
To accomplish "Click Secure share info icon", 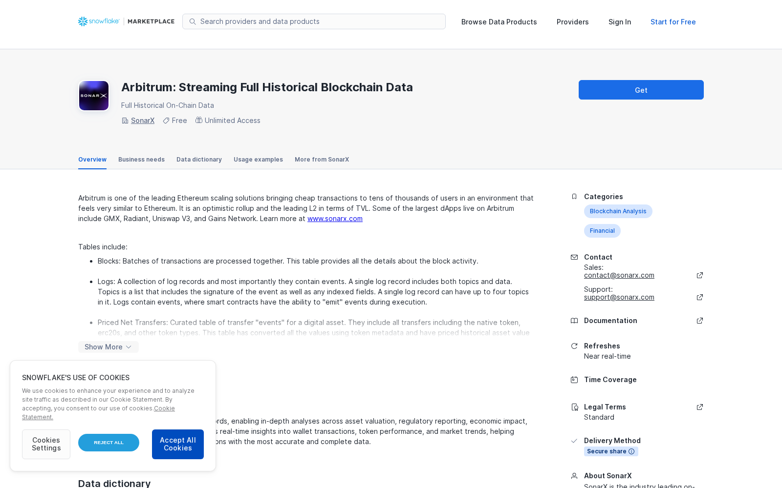I will click(631, 451).
